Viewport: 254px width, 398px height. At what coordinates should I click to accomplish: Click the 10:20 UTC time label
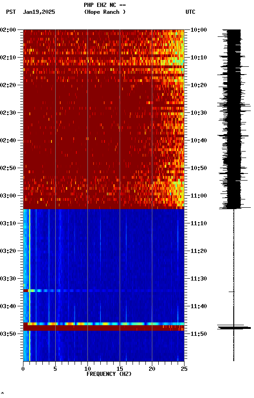199,85
